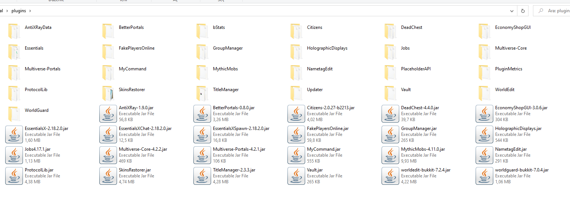The image size is (570, 217).
Task: Select NametagEdit.jar file name
Action: coord(511,149)
